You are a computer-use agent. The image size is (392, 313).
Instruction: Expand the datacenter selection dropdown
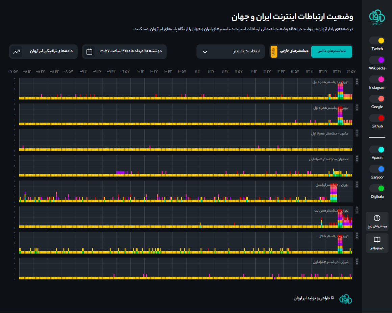click(x=230, y=52)
